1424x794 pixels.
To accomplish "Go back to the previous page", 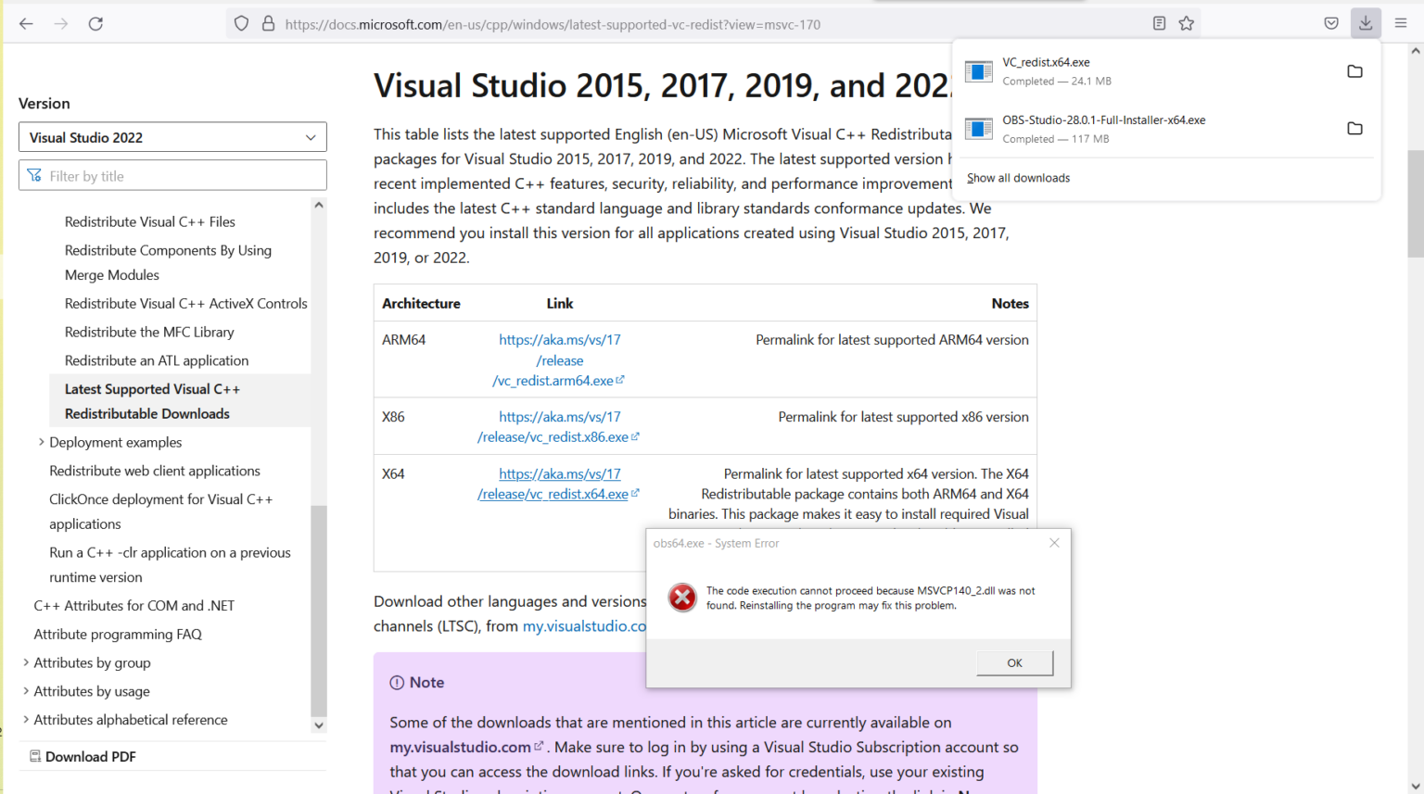I will click(x=26, y=24).
